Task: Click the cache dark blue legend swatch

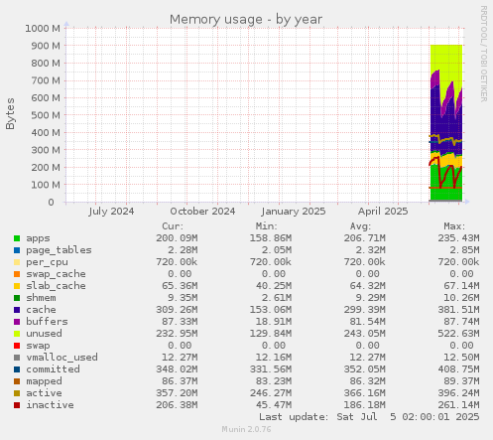Action: pyautogui.click(x=17, y=310)
